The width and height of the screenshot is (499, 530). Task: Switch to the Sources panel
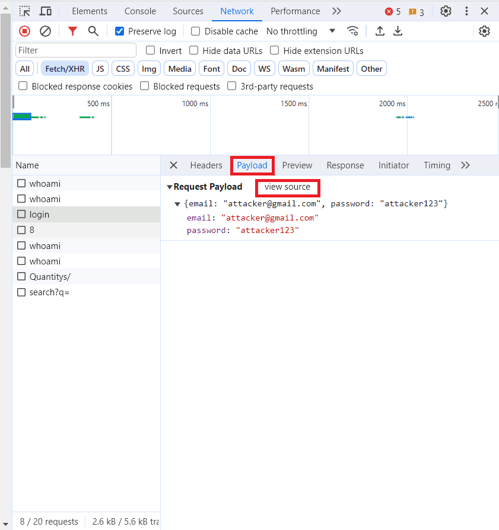click(188, 11)
